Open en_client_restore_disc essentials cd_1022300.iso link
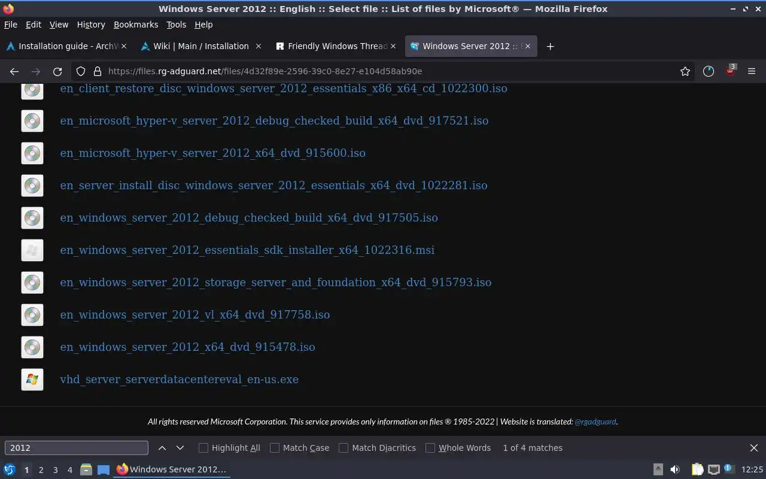This screenshot has height=479, width=766. pos(284,89)
